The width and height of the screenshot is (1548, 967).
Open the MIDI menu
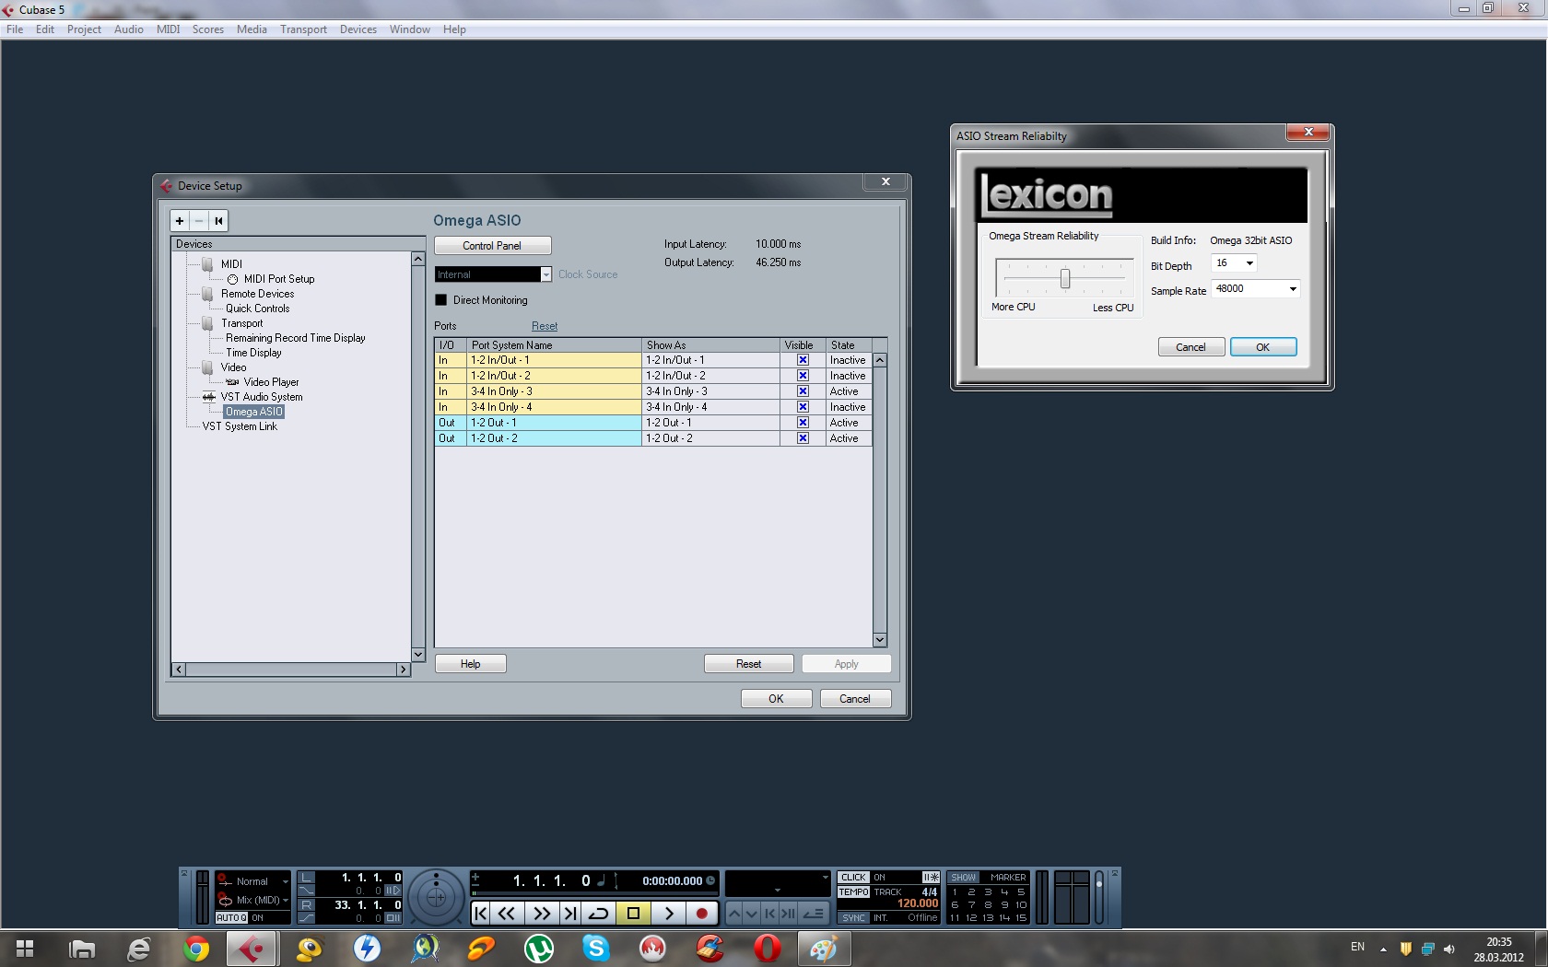coord(169,29)
